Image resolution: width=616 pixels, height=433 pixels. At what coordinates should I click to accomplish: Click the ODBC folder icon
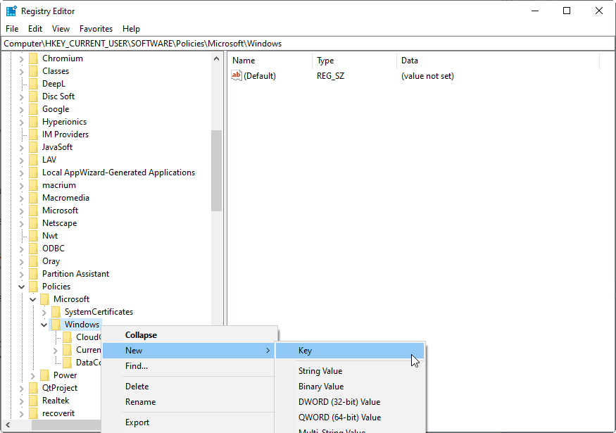pos(33,249)
